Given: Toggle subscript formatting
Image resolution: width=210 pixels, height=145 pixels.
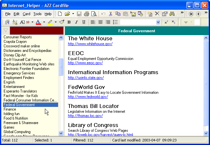Looking at the screenshot, I should pyautogui.click(x=173, y=22).
